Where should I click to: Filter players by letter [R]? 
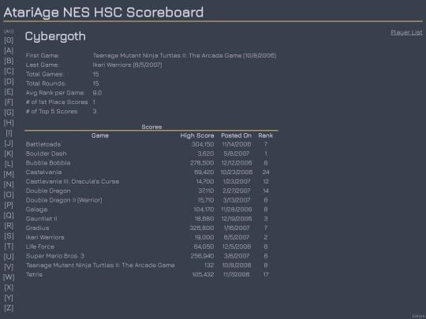(9, 226)
